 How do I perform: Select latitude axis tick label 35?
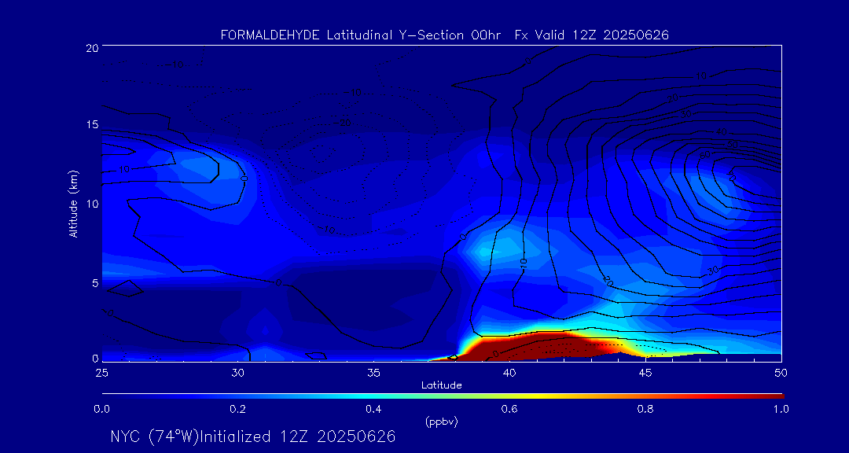coord(373,373)
